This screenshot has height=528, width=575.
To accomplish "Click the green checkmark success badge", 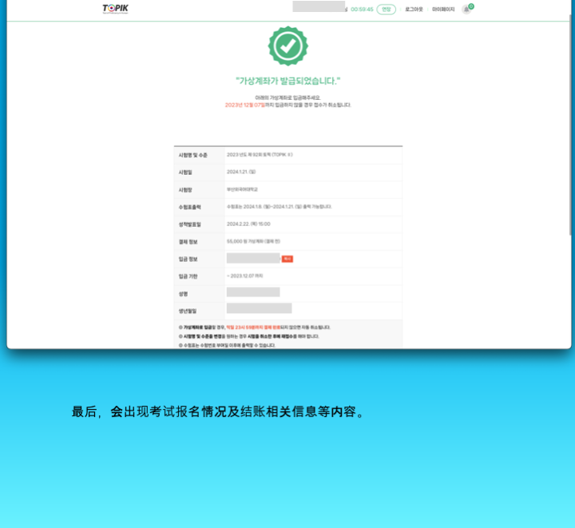I will pyautogui.click(x=287, y=46).
